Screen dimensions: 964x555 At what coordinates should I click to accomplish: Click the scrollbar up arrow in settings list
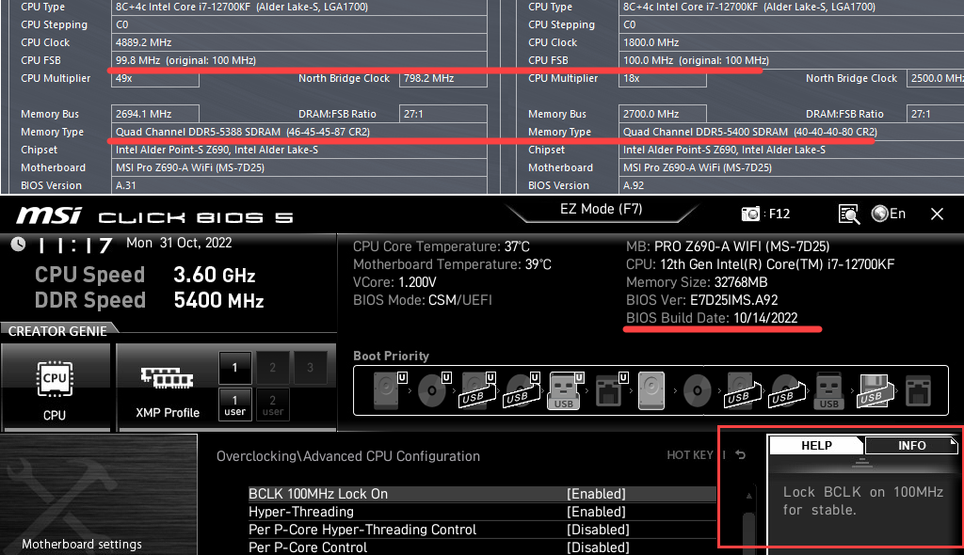[x=748, y=496]
